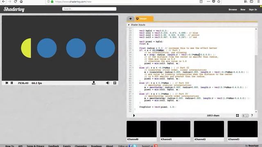Click the code editor scroll down arrow
Viewport: 262px width, 147px height.
(256, 112)
